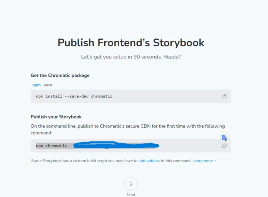
Task: Click the Next arrow circle button
Action: pyautogui.click(x=131, y=184)
